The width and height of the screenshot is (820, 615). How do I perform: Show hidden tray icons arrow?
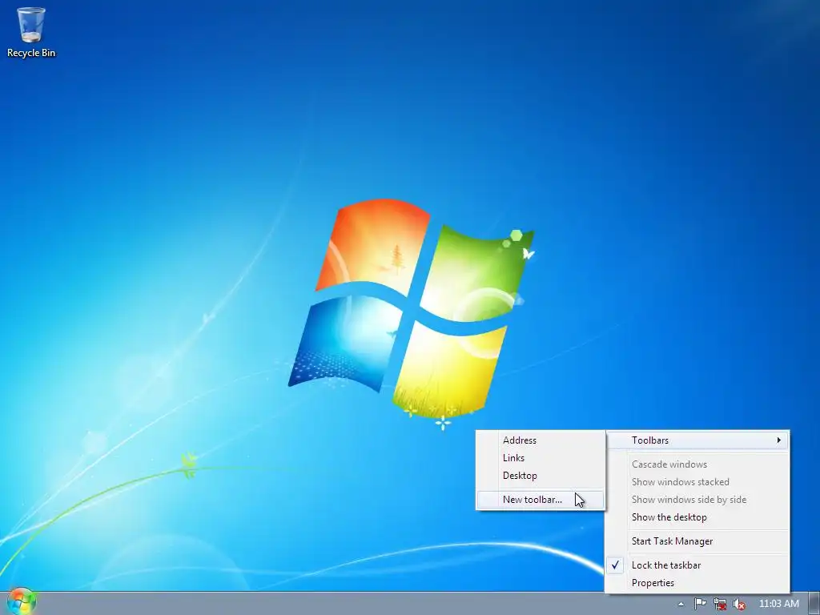pyautogui.click(x=681, y=604)
